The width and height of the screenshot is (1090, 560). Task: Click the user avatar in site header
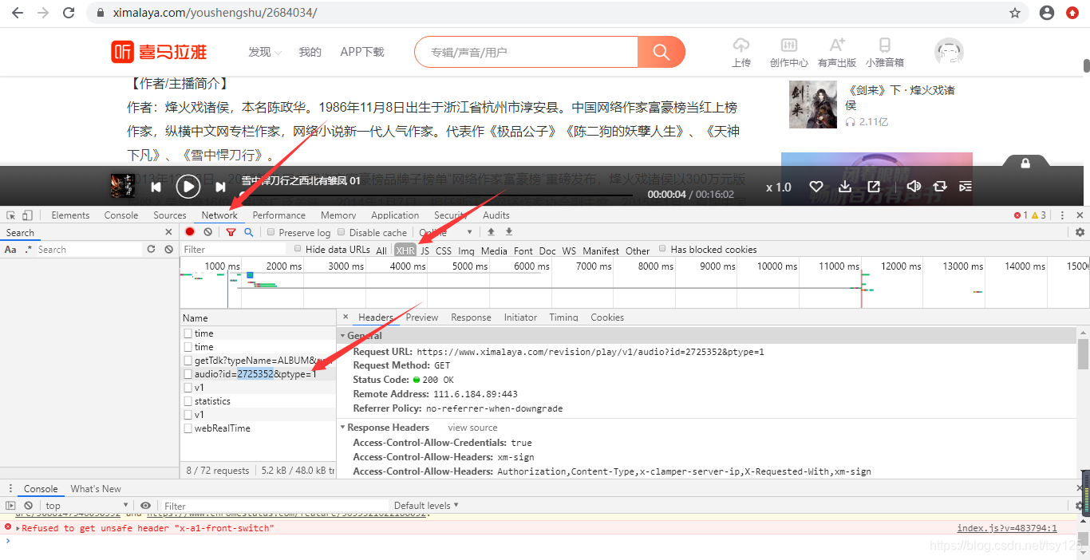949,52
